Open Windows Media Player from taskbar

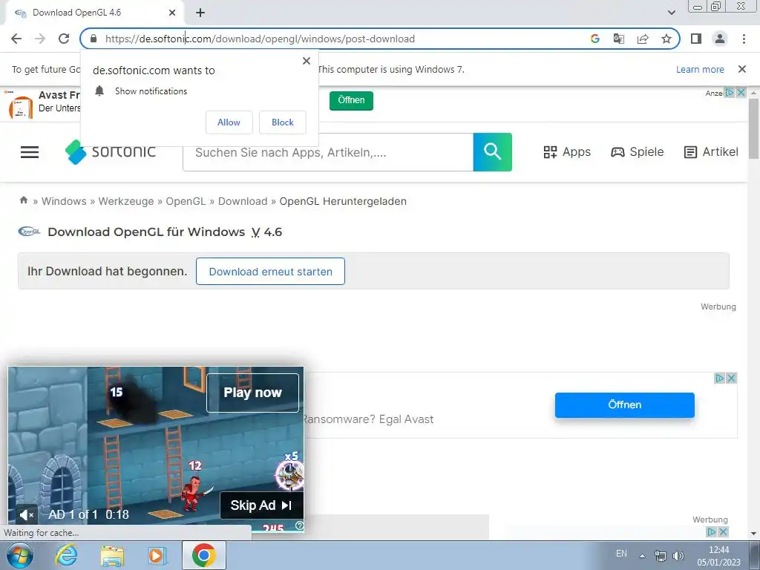[x=157, y=555]
